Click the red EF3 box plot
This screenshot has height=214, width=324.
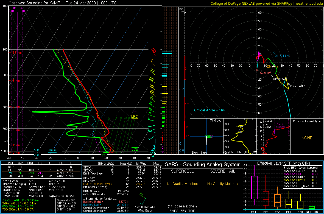click(266, 198)
